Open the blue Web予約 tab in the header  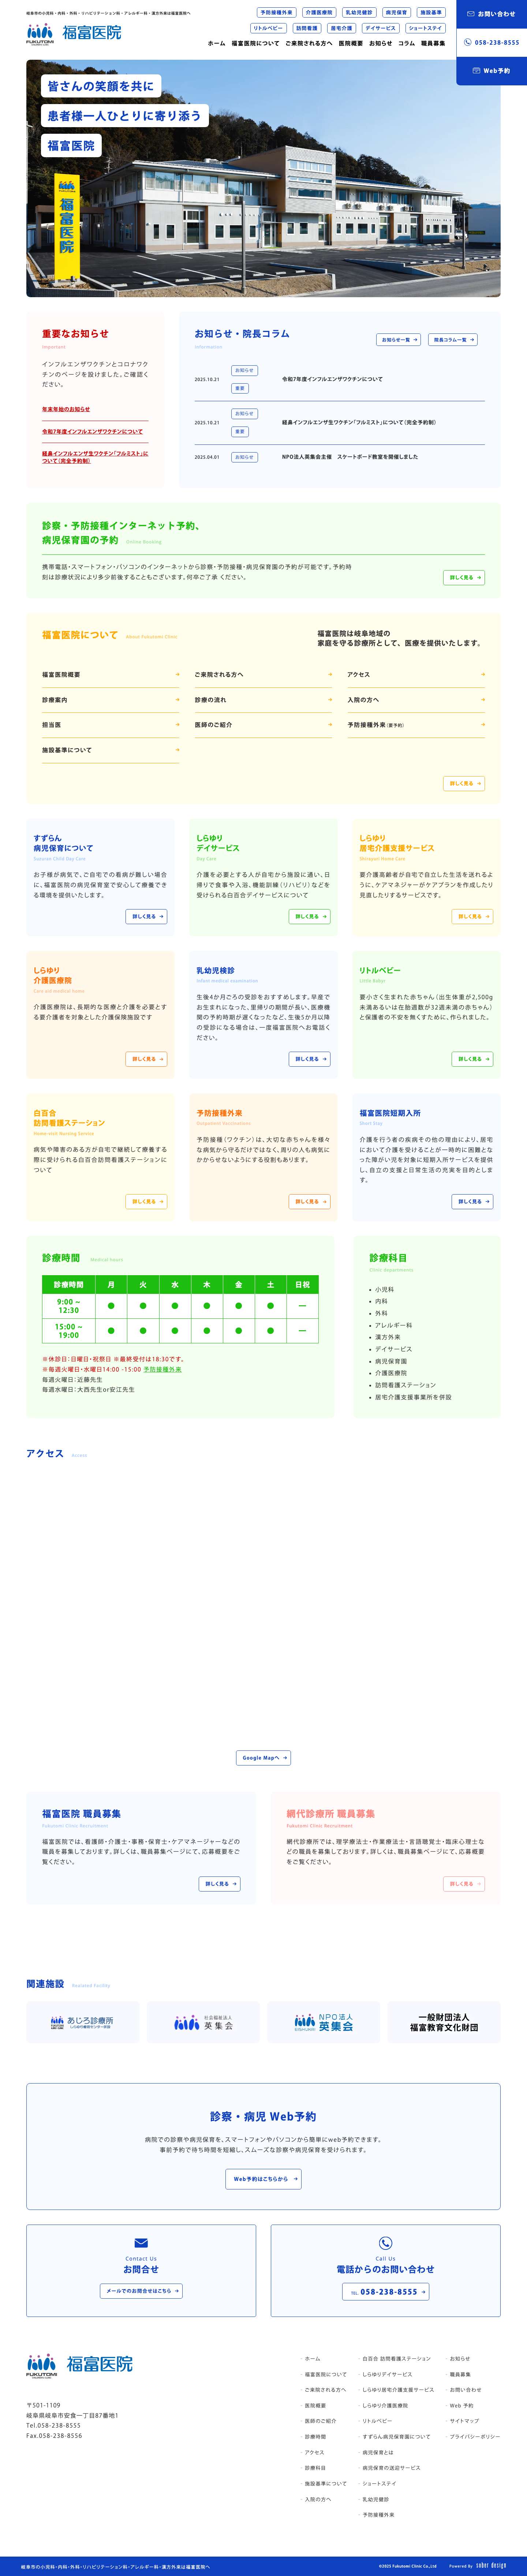point(491,71)
